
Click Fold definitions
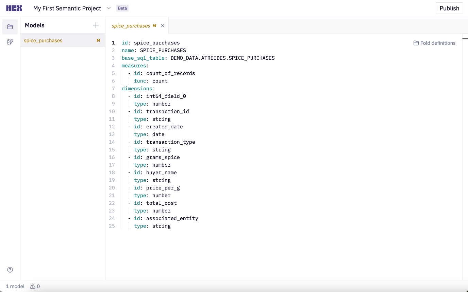click(x=434, y=43)
